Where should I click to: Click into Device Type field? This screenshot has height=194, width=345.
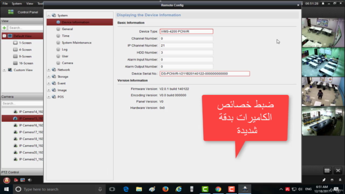tap(187, 31)
